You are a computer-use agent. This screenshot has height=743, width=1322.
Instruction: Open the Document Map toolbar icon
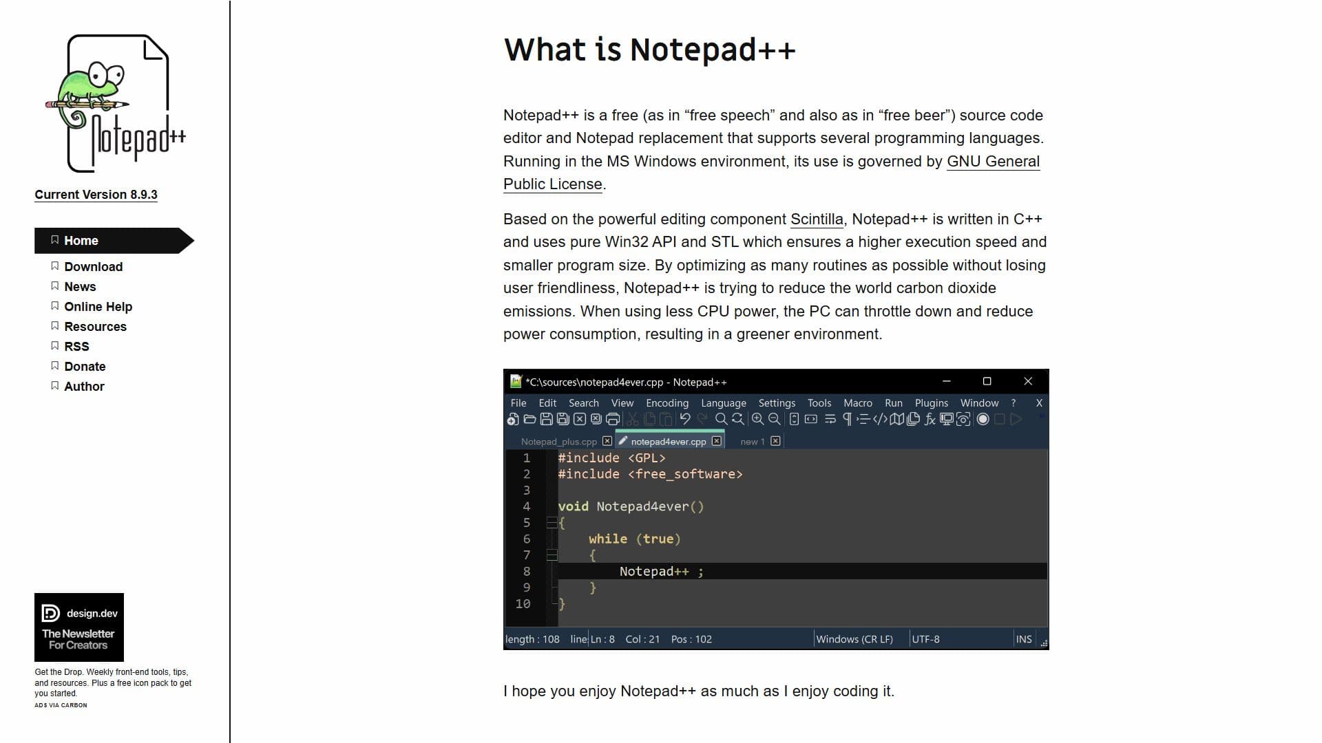(x=896, y=419)
